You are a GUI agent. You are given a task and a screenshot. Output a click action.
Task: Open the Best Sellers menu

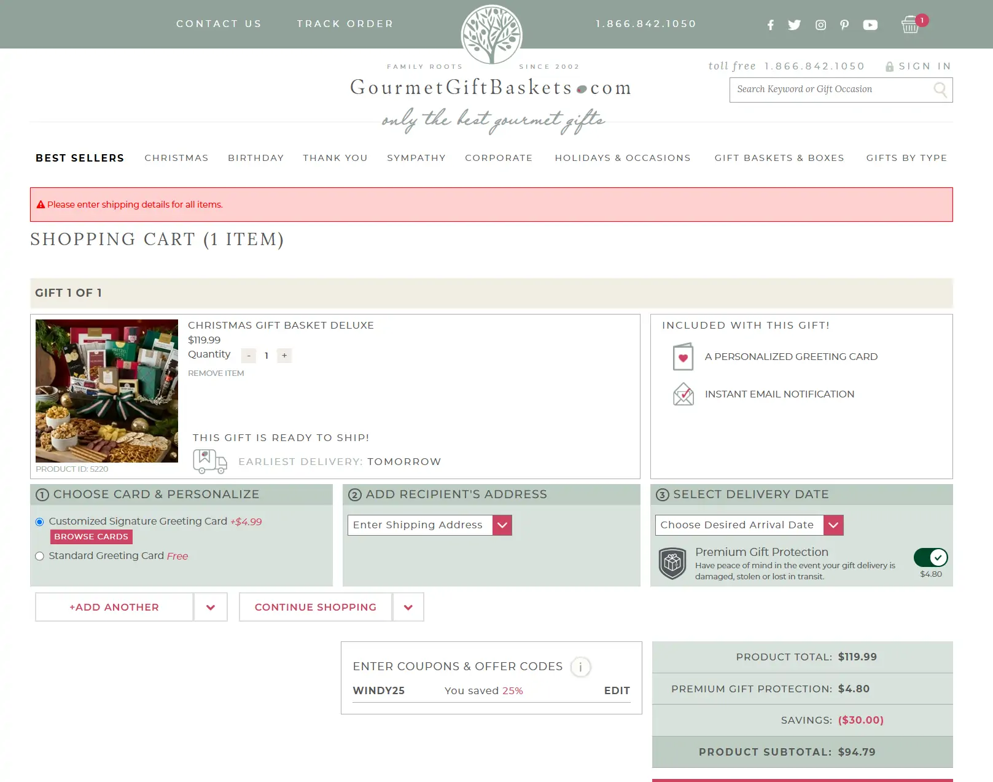tap(80, 158)
